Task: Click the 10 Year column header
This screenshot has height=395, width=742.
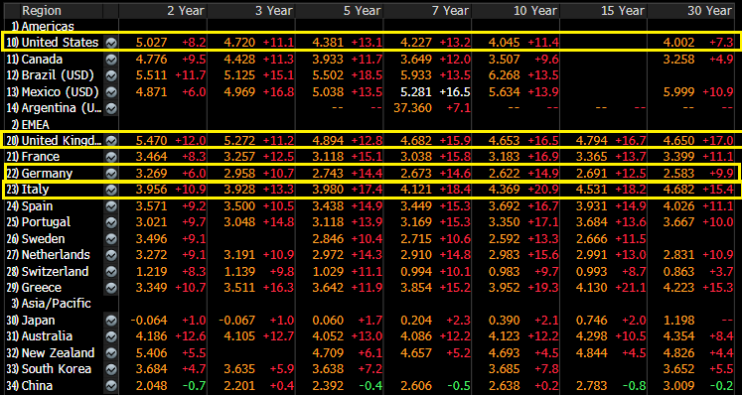Action: [x=536, y=10]
